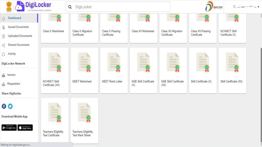Click the DigiLocker search input field
The height and width of the screenshot is (147, 262).
pyautogui.click(x=119, y=7)
